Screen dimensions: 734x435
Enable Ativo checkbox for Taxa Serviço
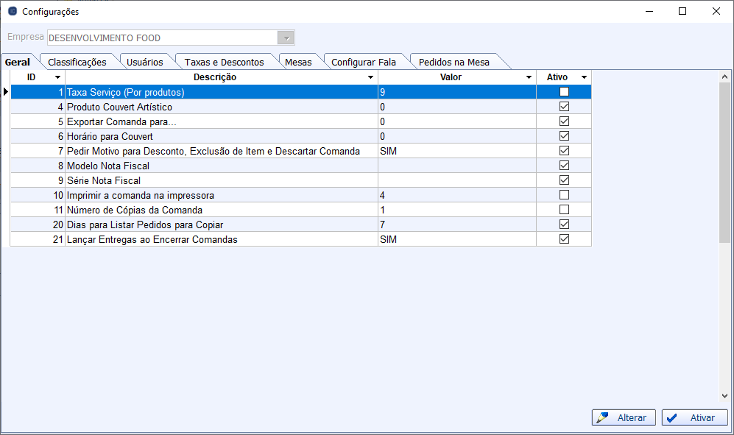564,92
